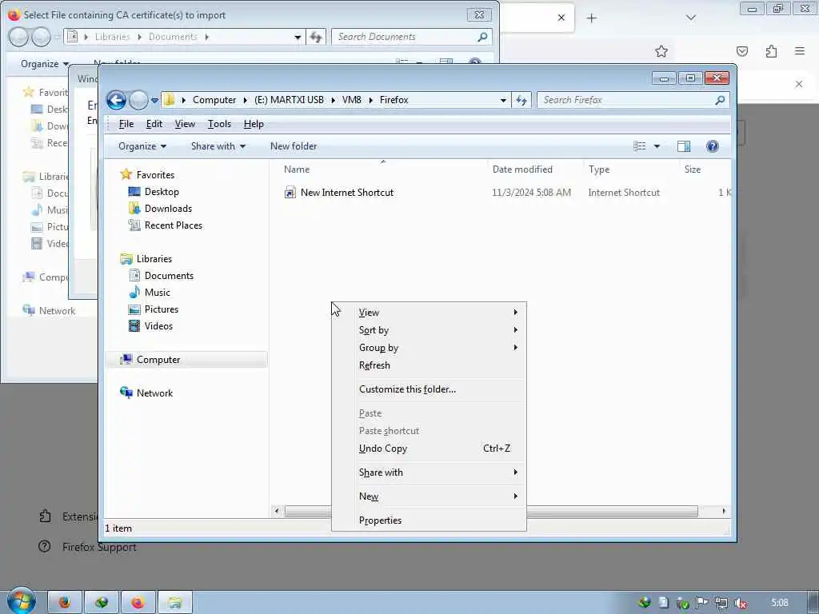Expand the Share with toolbar dropdown
Image resolution: width=819 pixels, height=614 pixels.
(218, 146)
